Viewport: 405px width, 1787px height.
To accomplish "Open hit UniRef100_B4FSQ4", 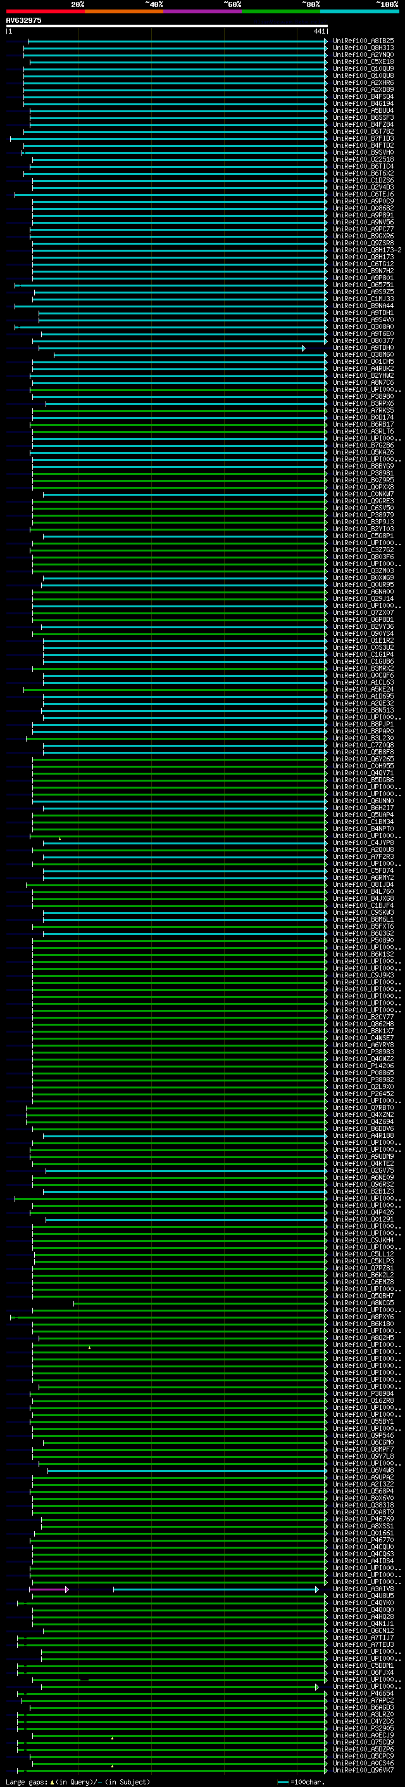I will pos(363,96).
